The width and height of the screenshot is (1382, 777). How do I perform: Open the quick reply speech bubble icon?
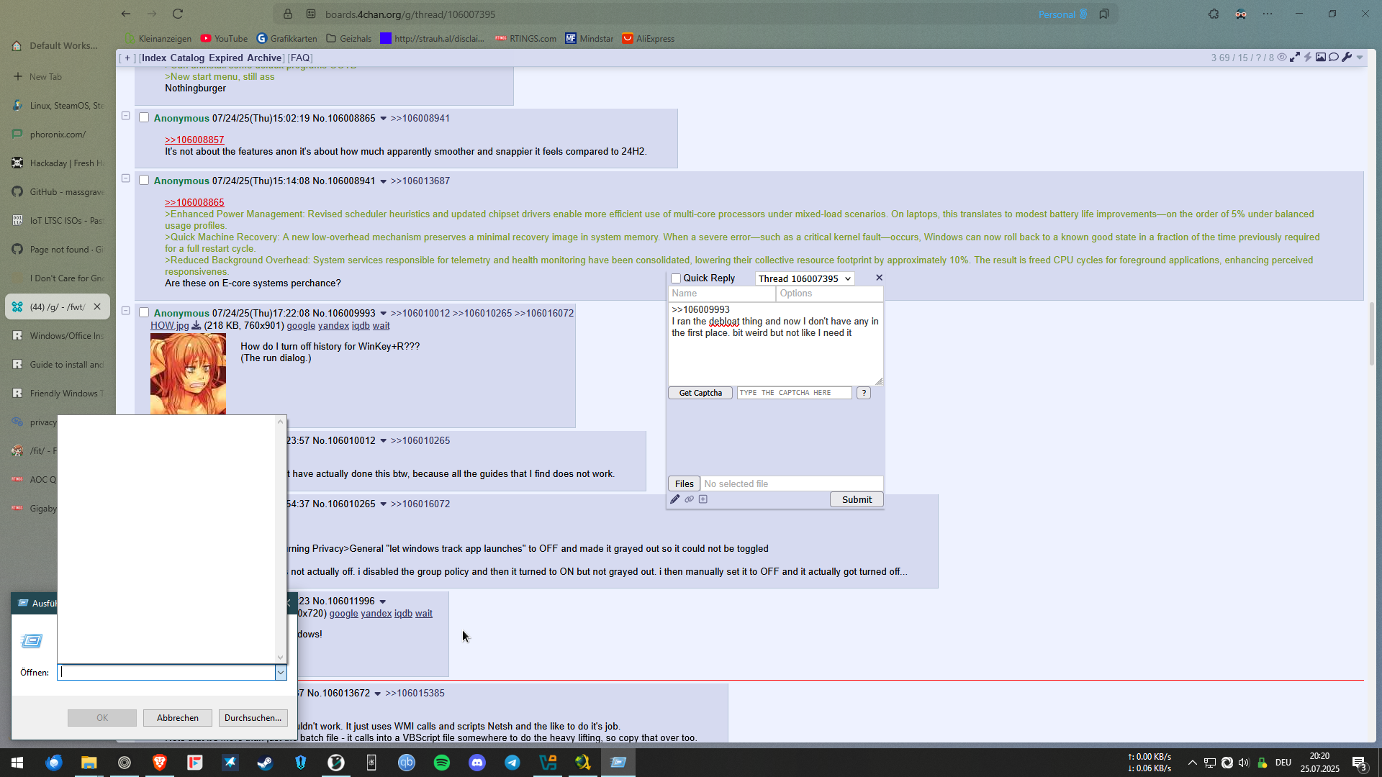coord(1334,58)
